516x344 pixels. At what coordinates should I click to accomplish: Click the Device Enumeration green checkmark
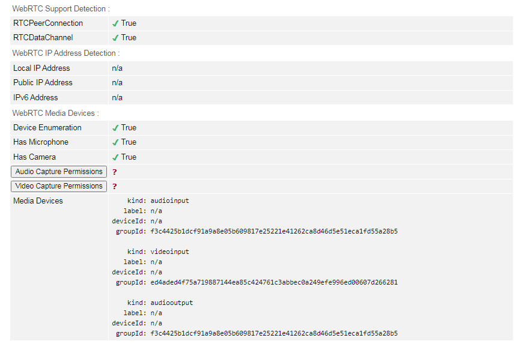(115, 128)
